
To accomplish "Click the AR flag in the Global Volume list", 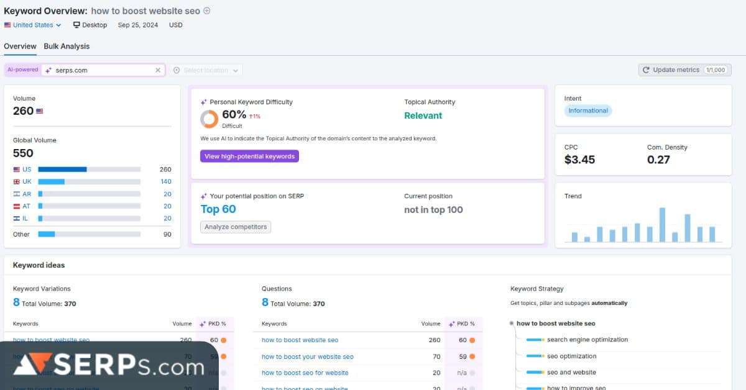I will 17,194.
